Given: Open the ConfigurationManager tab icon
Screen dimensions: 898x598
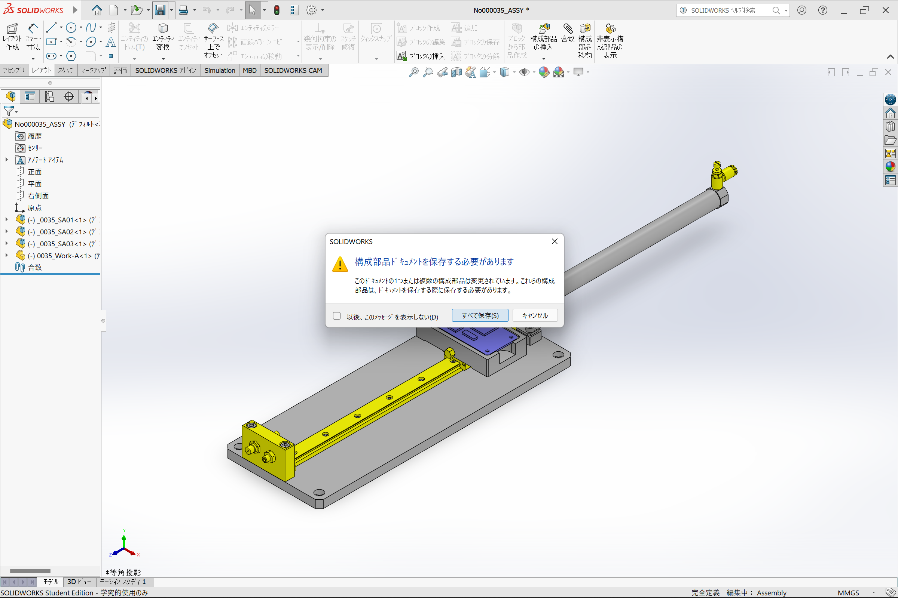Looking at the screenshot, I should [49, 96].
